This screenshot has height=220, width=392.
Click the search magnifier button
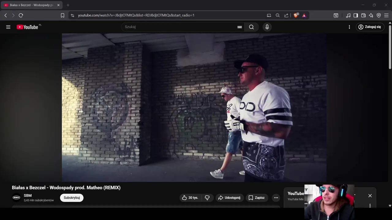point(251,27)
